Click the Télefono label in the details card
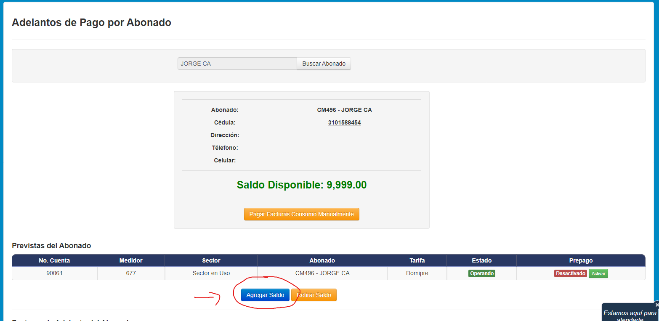659x321 pixels. pyautogui.click(x=225, y=148)
